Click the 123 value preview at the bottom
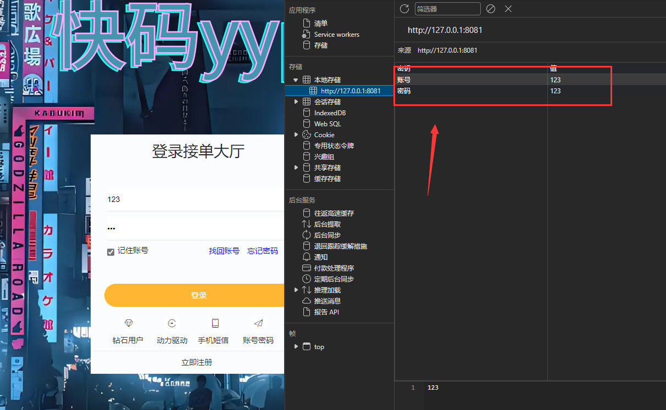 433,387
